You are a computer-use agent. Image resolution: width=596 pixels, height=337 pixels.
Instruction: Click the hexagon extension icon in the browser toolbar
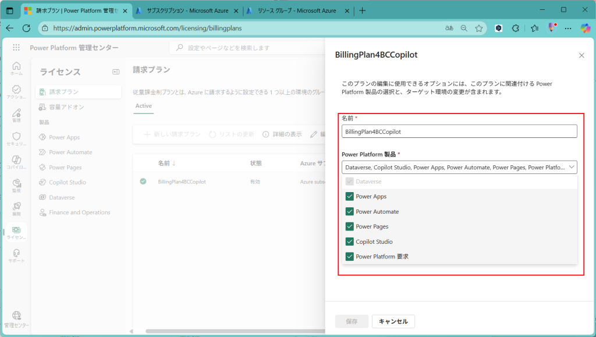click(499, 28)
